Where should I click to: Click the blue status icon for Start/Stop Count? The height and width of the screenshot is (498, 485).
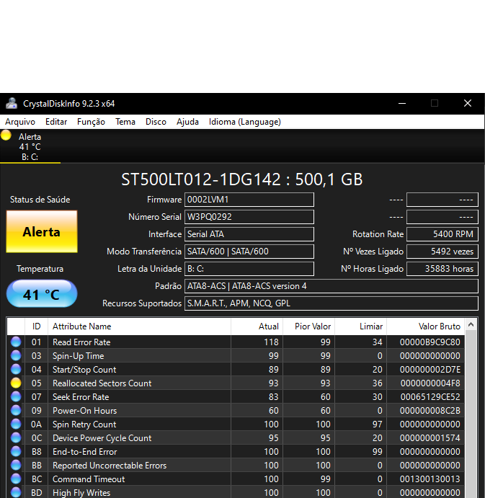16,369
